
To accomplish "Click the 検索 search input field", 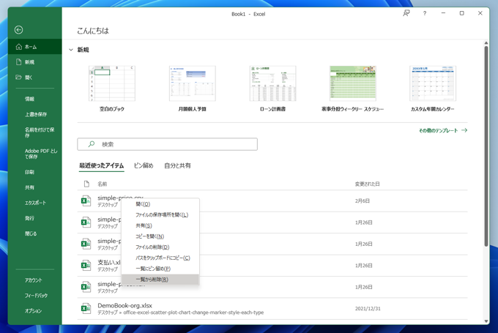I will coord(168,144).
